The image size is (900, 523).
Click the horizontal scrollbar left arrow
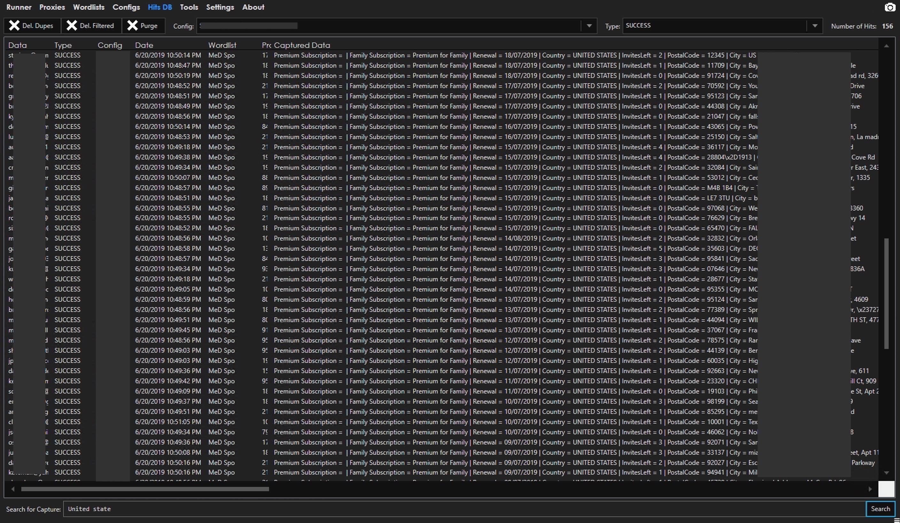(13, 489)
